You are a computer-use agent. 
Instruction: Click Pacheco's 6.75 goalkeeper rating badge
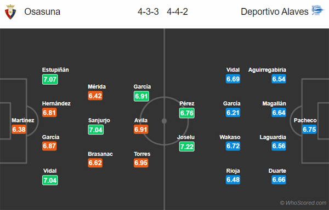click(x=309, y=129)
